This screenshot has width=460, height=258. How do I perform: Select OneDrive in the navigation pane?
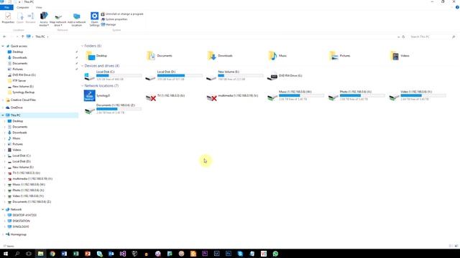pyautogui.click(x=17, y=107)
